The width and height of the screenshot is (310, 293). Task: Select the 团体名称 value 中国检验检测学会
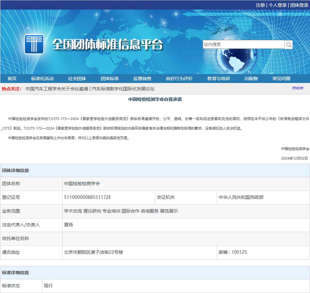(x=82, y=184)
